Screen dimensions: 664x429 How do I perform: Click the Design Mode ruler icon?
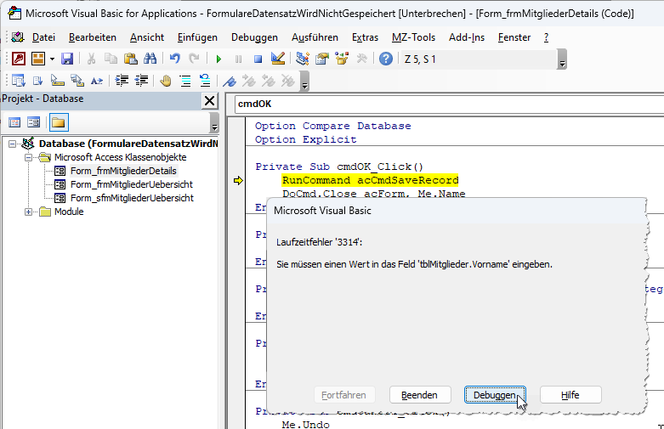(277, 59)
